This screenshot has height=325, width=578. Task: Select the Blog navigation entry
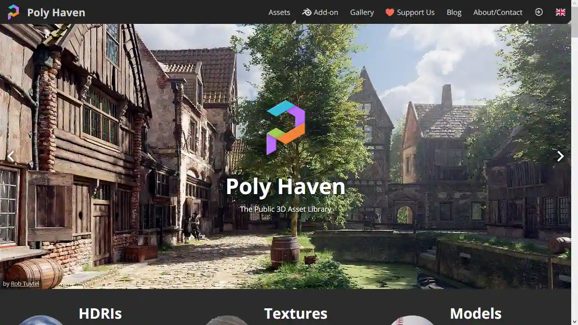[454, 12]
